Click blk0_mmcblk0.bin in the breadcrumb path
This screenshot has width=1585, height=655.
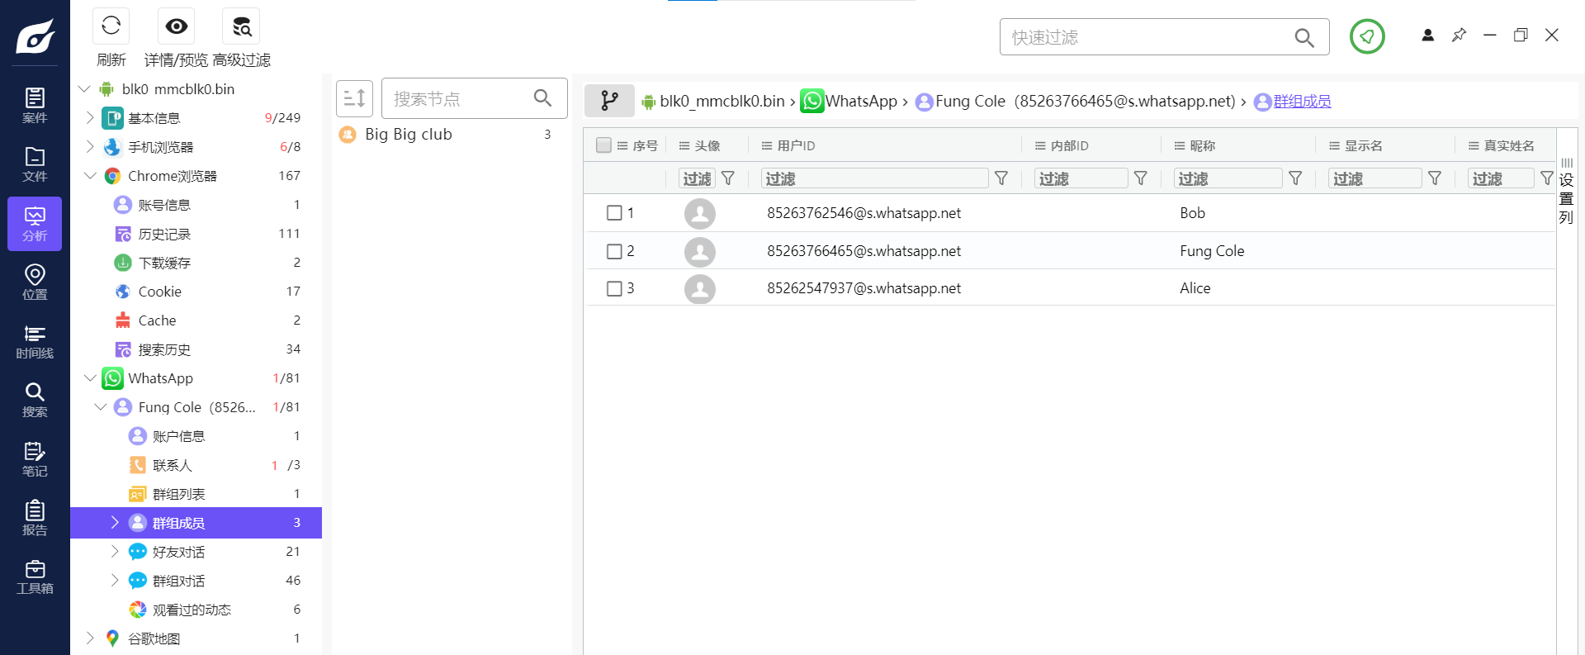point(722,101)
